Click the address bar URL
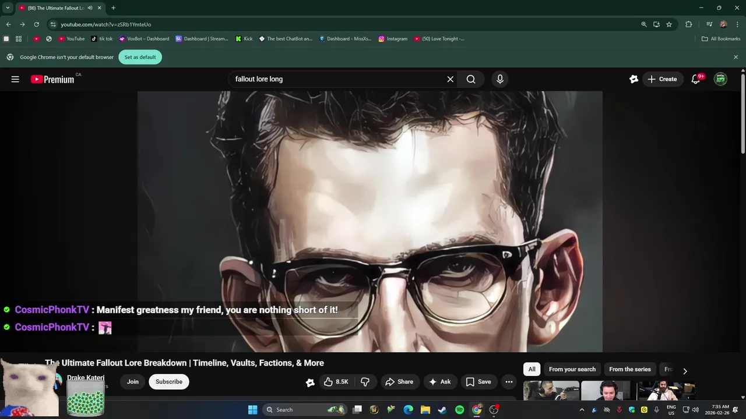The height and width of the screenshot is (419, 746). point(106,24)
